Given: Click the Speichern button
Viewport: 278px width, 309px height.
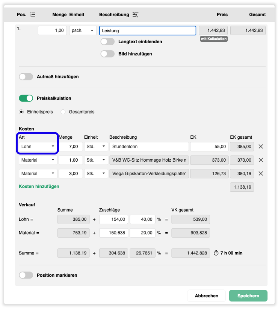Looking at the screenshot, I should 248,296.
